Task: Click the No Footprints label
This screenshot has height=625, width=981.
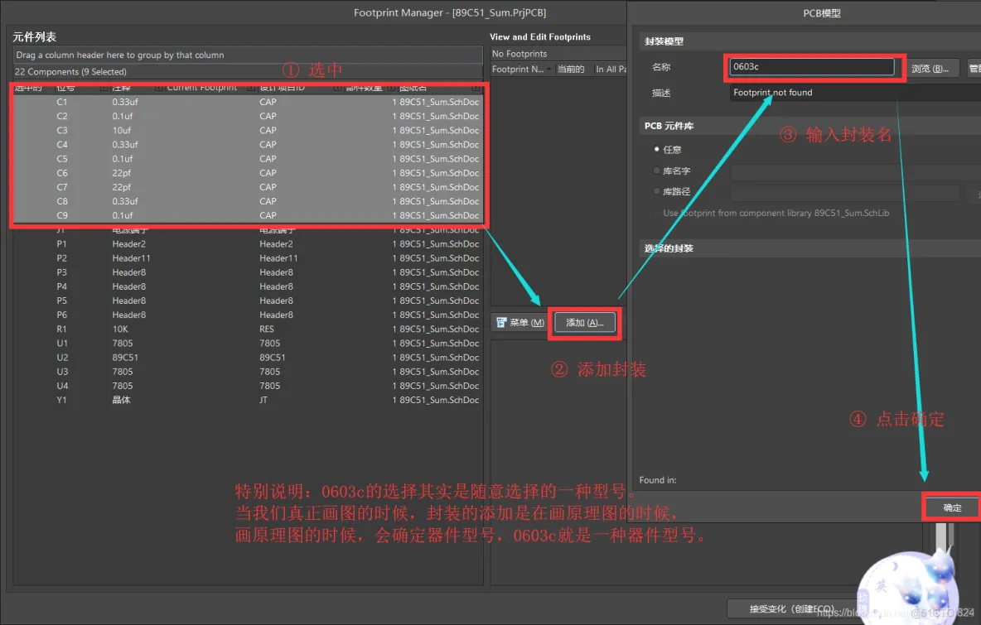Action: click(x=519, y=54)
